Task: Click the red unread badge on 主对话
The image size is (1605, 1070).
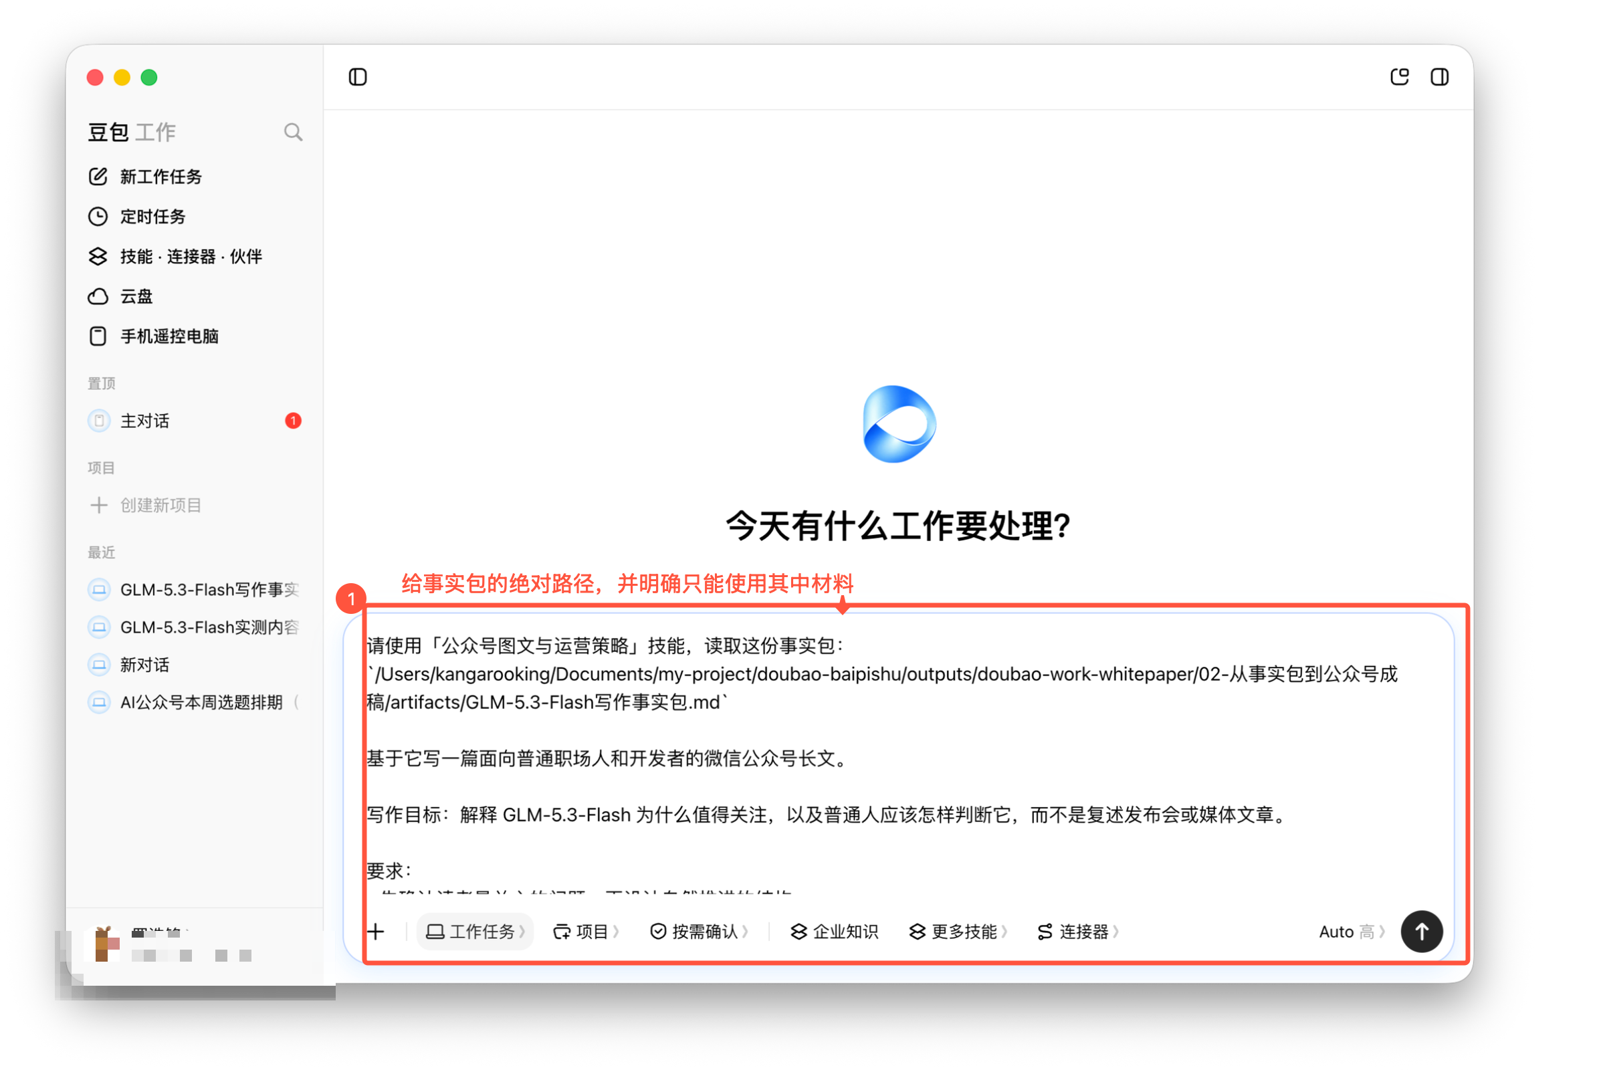Action: [293, 421]
